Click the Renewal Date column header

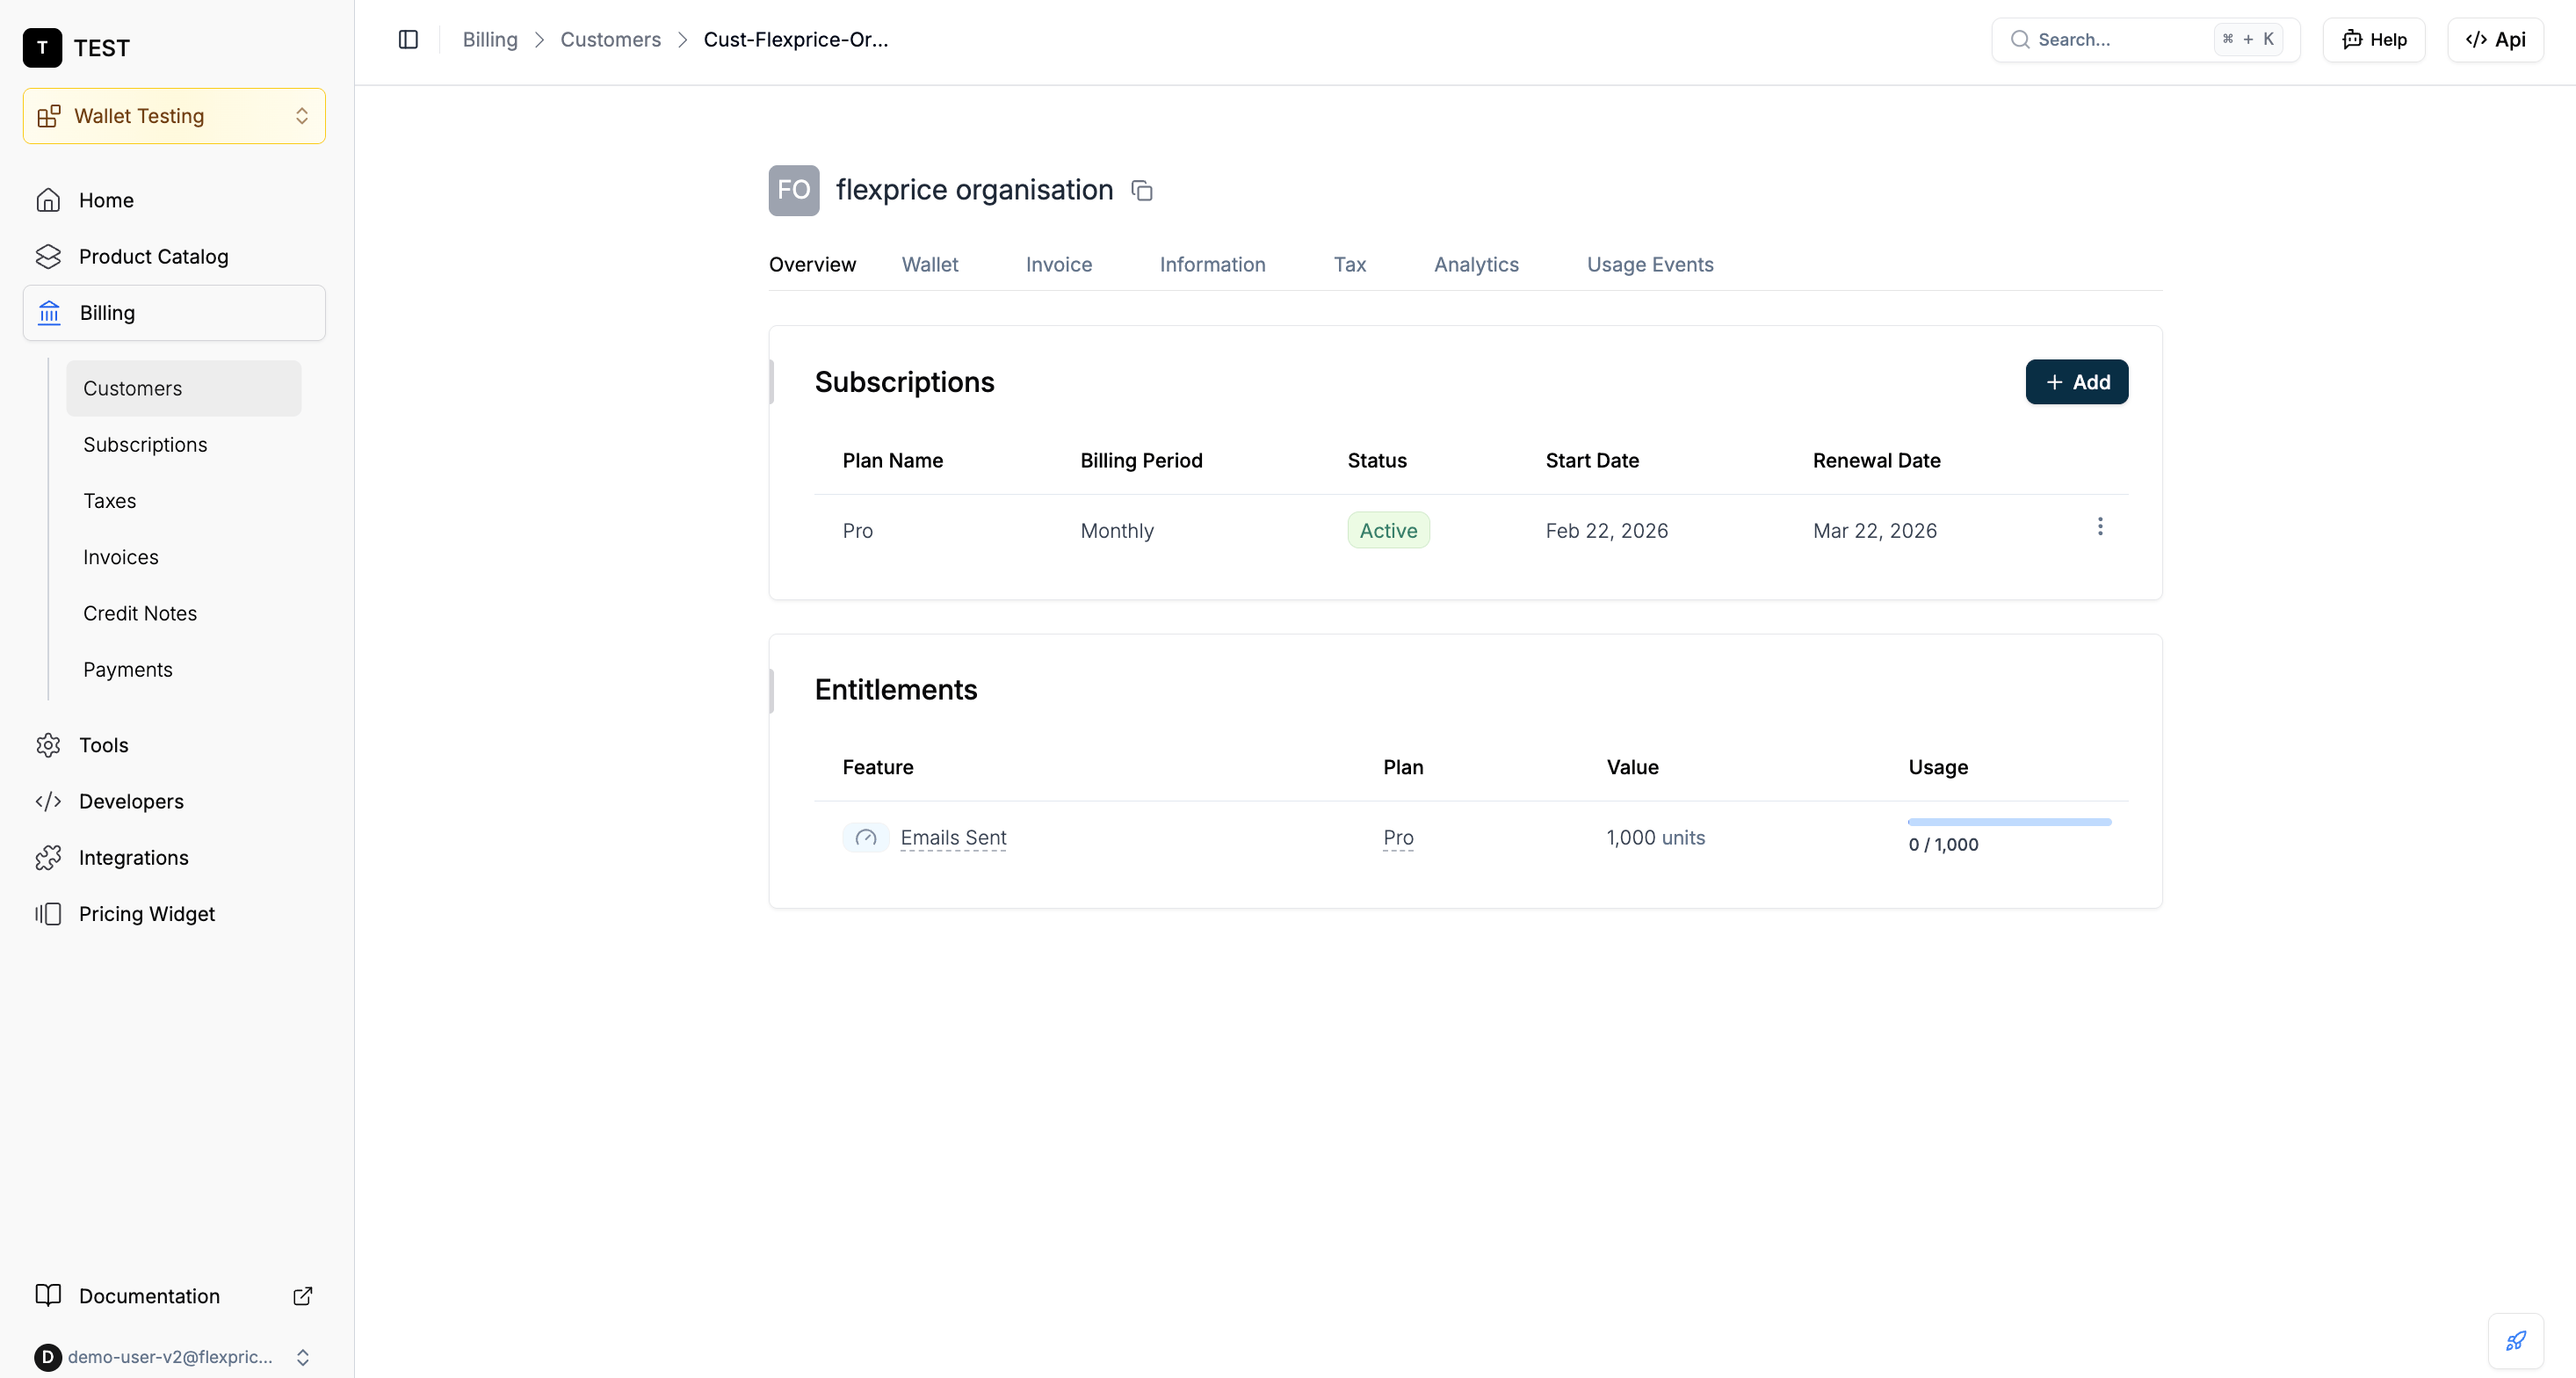1876,461
